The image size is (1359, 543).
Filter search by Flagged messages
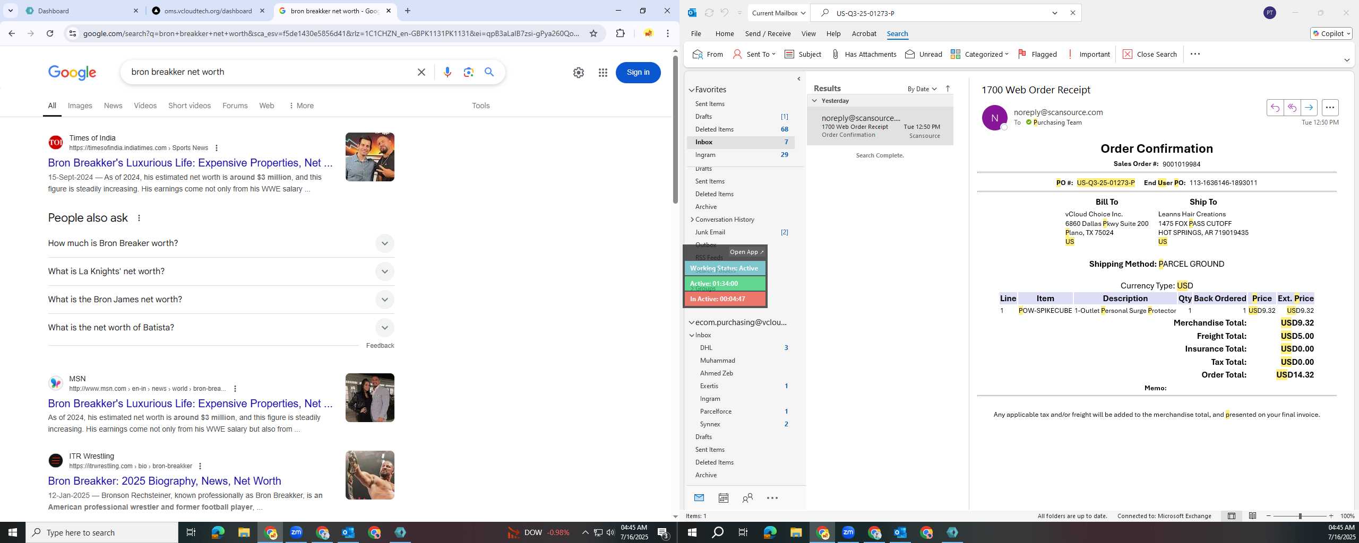[1037, 54]
